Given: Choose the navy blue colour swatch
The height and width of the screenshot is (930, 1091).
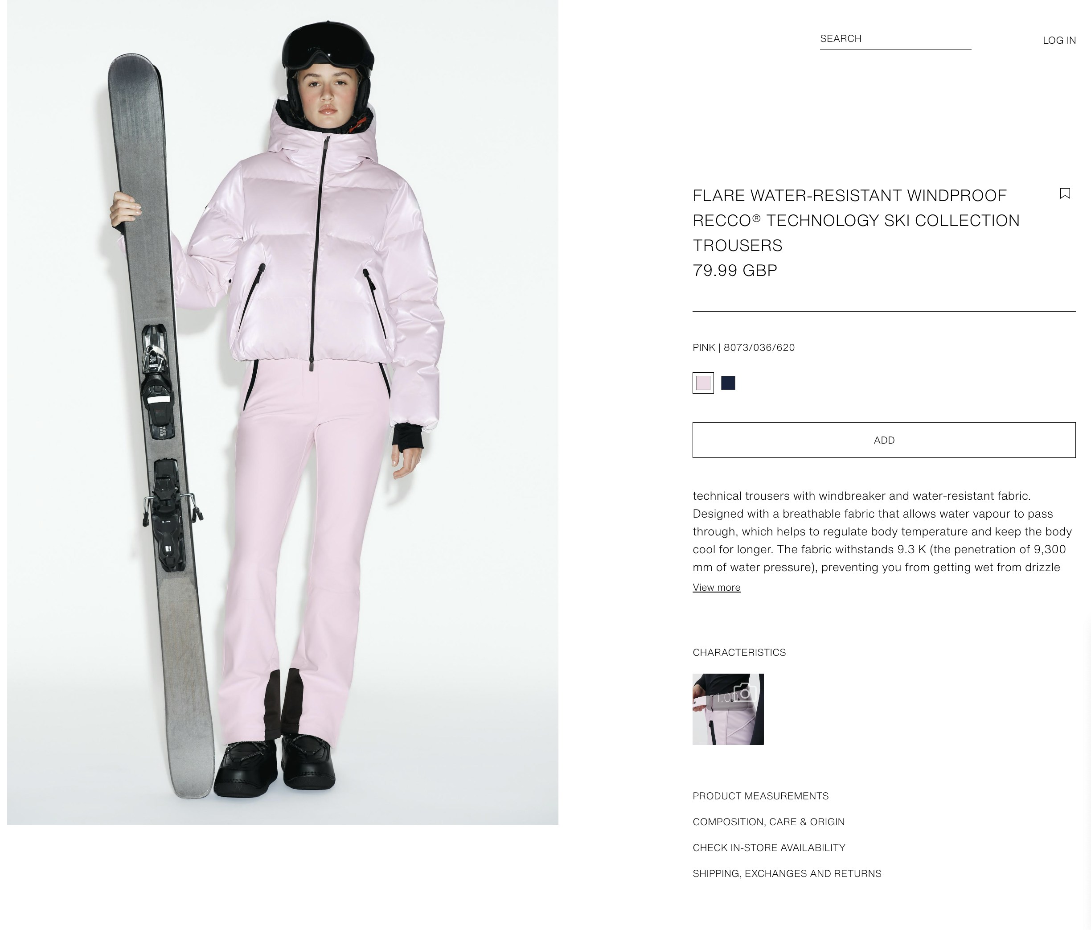Looking at the screenshot, I should pos(728,383).
